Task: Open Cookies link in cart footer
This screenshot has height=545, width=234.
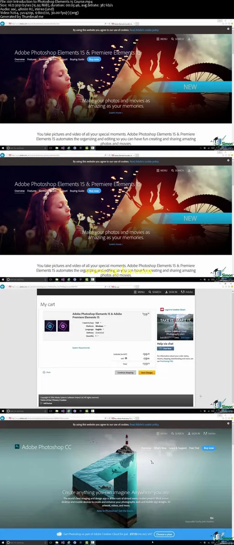Action: coord(63,400)
